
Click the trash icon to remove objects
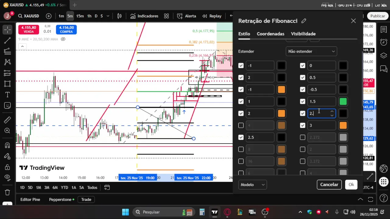8,192
